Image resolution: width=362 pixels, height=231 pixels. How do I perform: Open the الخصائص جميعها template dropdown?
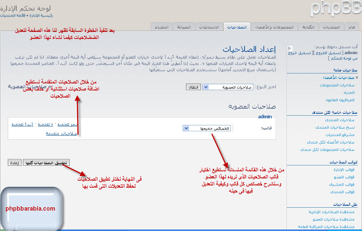coord(207,128)
